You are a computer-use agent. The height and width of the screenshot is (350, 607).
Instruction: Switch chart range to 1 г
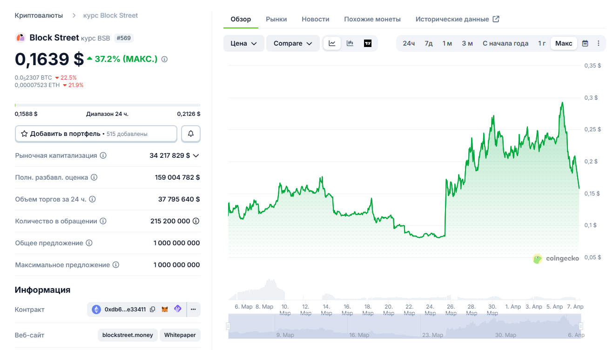(542, 43)
